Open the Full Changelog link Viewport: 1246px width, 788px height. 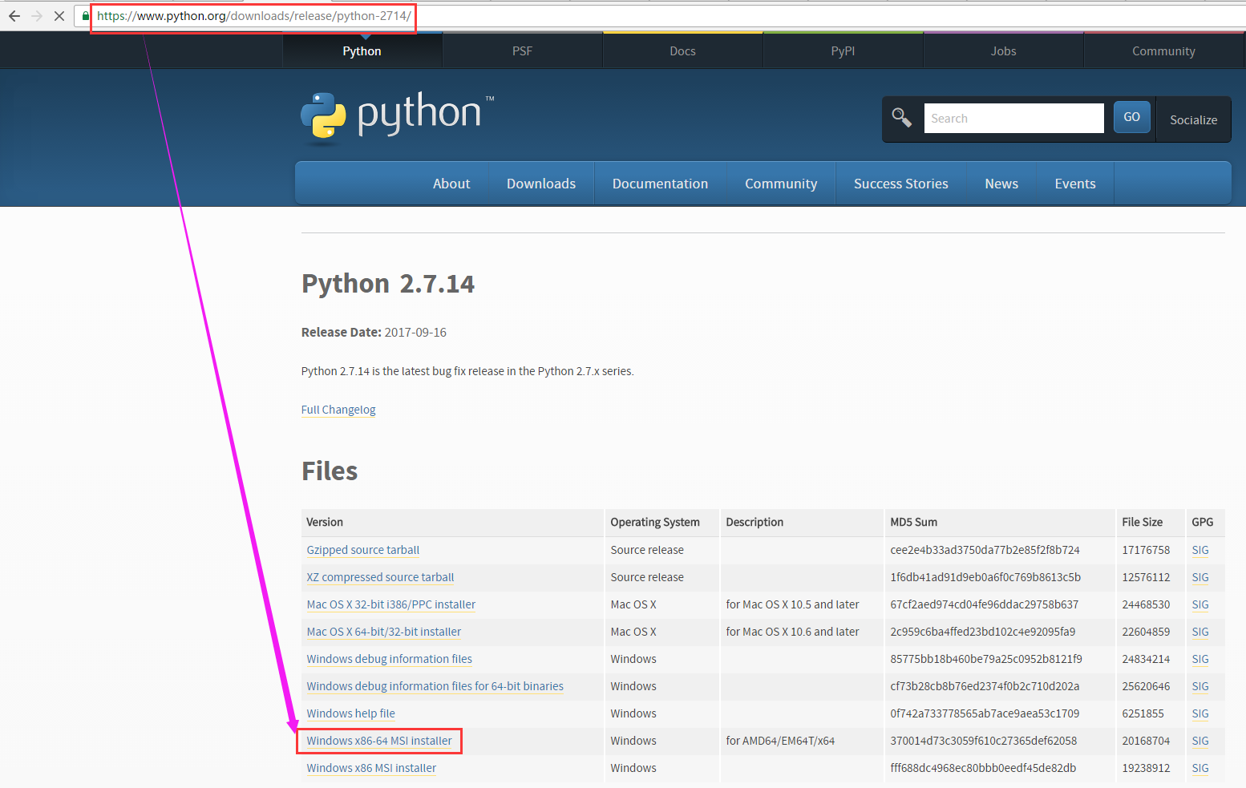[x=338, y=410]
